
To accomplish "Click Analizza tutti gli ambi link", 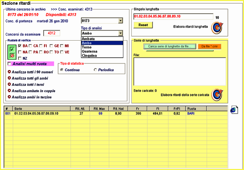I will pos(30,78).
